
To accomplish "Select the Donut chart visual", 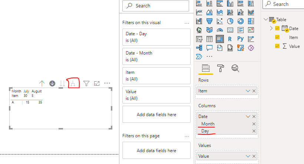I will click(240, 21).
